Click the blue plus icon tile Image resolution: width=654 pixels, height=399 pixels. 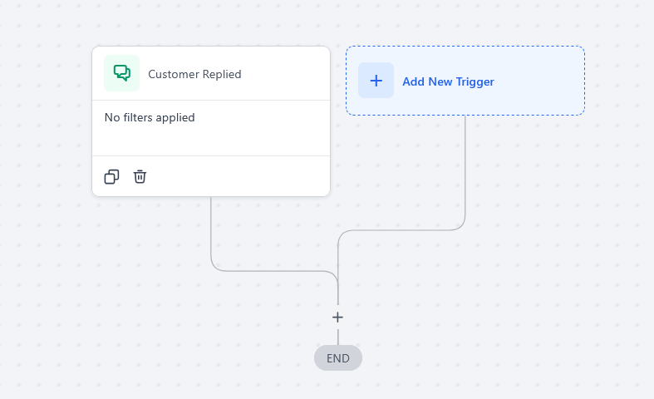tap(376, 81)
